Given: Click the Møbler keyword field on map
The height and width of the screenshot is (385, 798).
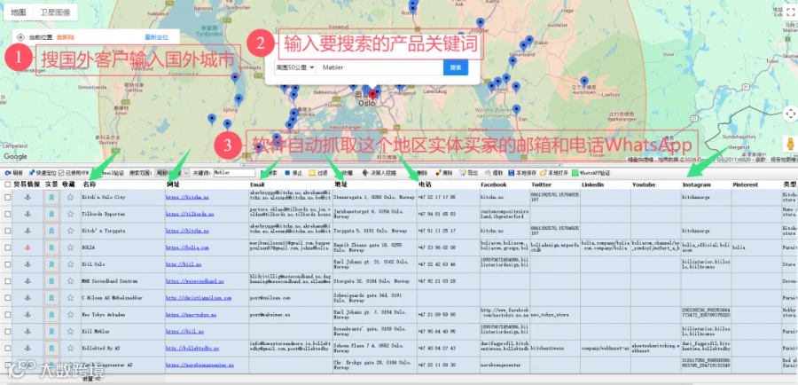Looking at the screenshot, I should [x=379, y=67].
